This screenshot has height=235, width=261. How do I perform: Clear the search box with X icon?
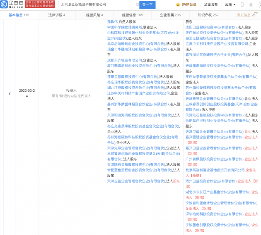click(137, 5)
